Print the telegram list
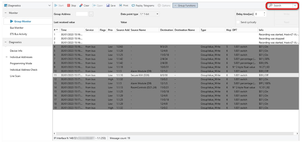 pyautogui.click(x=124, y=6)
